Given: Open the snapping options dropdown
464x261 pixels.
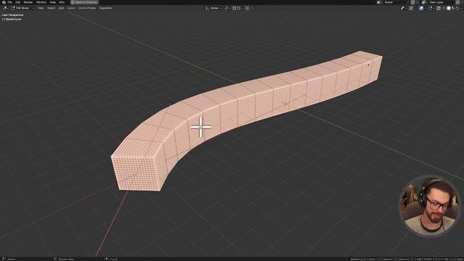Looking at the screenshot, I should tap(240, 8).
